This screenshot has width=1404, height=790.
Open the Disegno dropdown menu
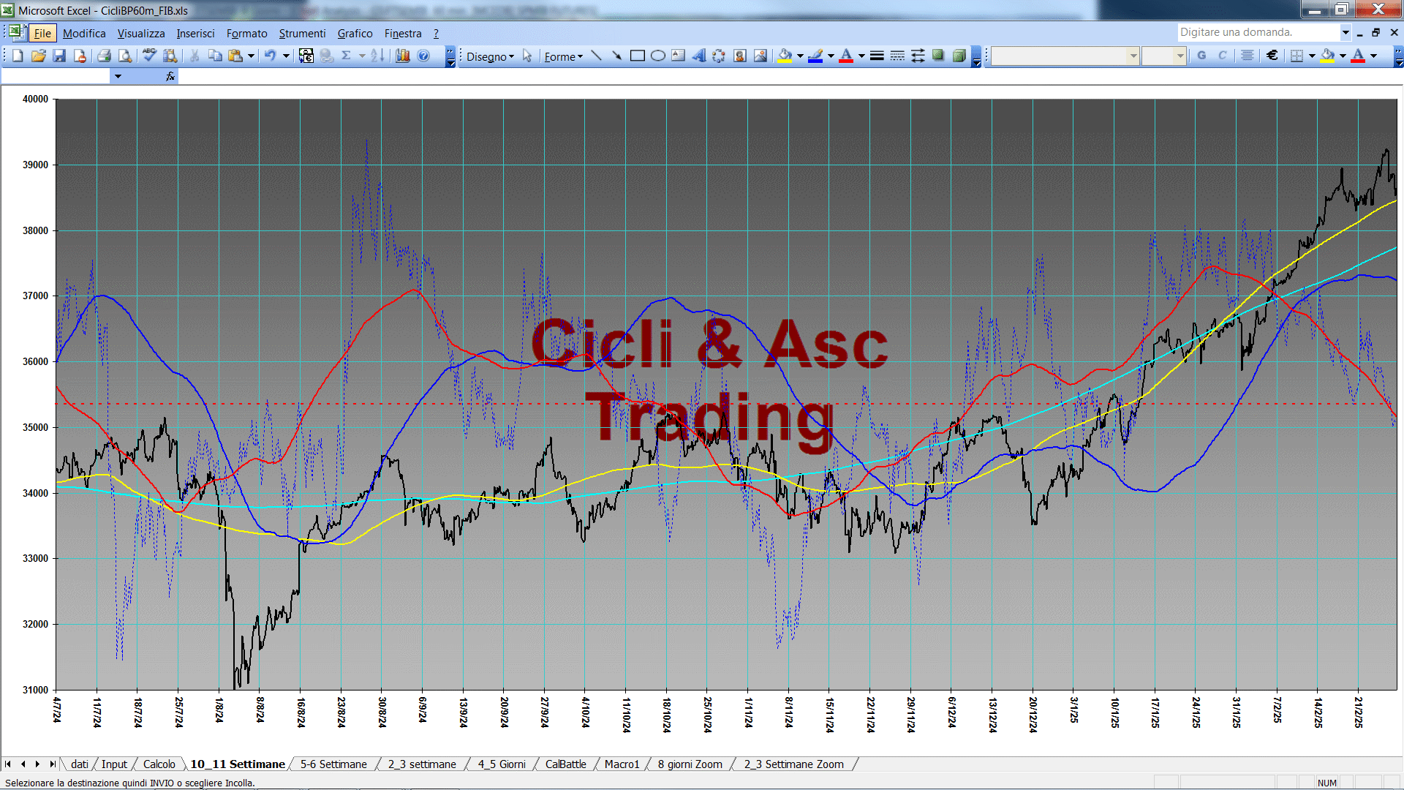pyautogui.click(x=491, y=56)
